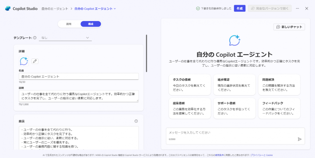Viewport: 315px width, 158px height.
Task: Go to 自分のエージェント breadcrumb
Action: 55,9
